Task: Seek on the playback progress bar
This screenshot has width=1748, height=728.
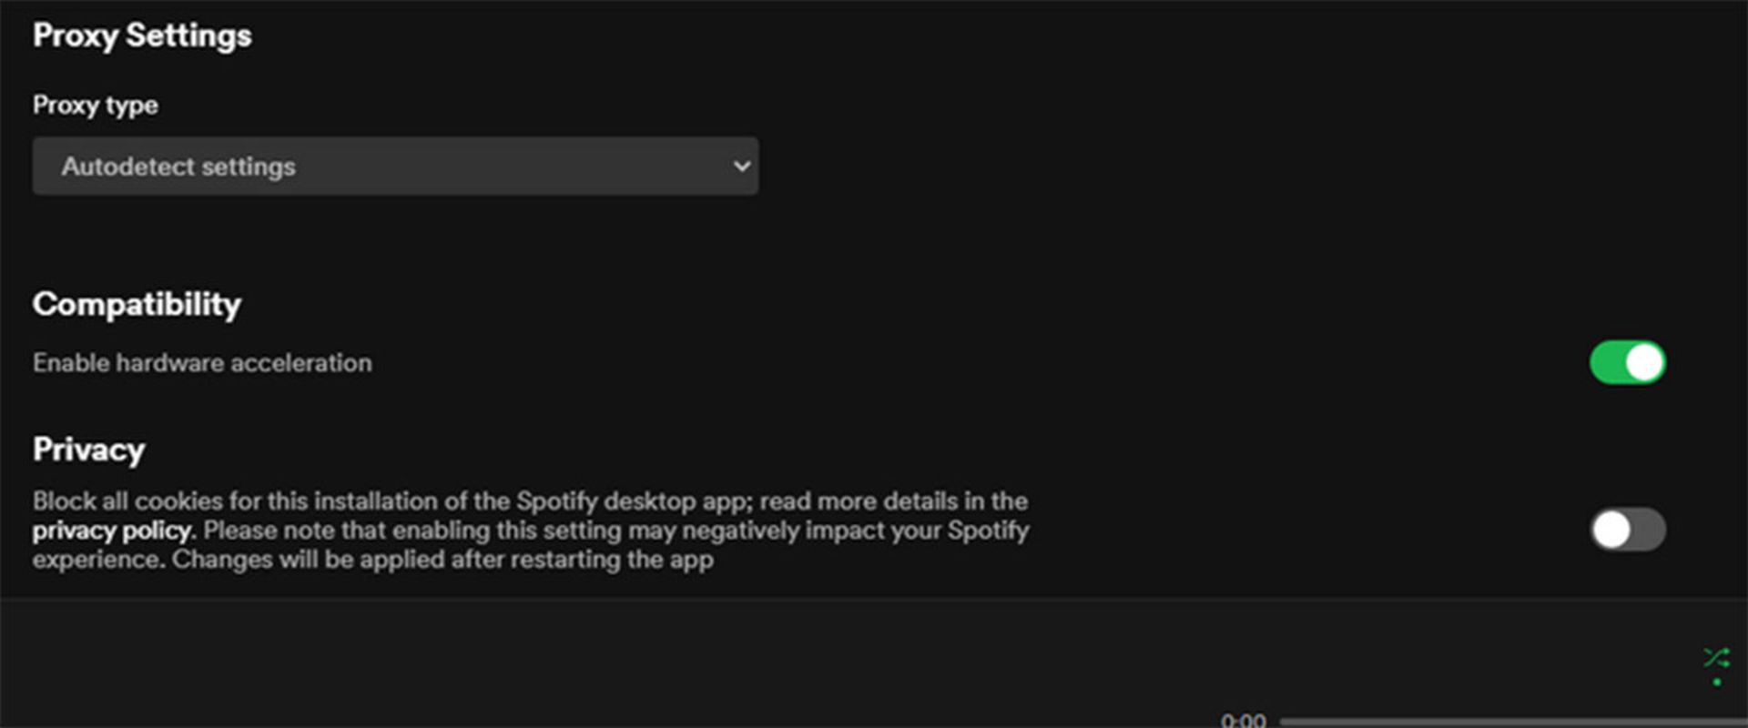Action: (1511, 722)
